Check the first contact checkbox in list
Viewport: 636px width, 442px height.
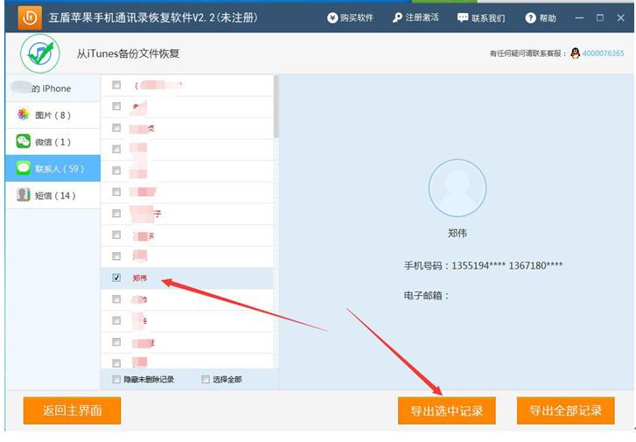[116, 85]
